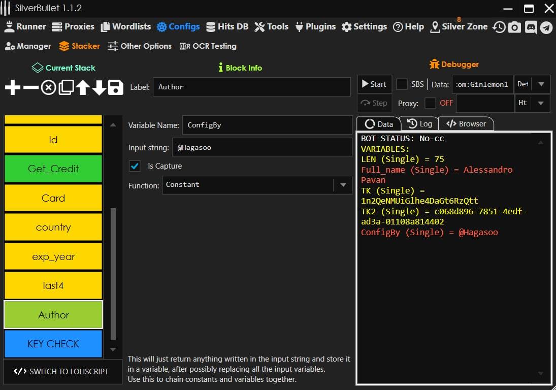This screenshot has height=390, width=556.
Task: Move the block up with up arrow
Action: coord(83,88)
